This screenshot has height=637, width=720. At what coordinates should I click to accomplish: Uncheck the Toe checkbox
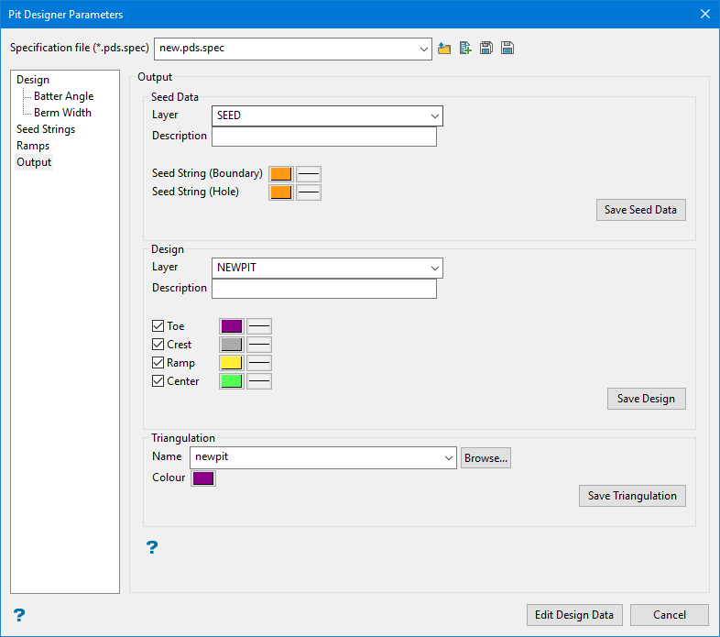click(158, 326)
